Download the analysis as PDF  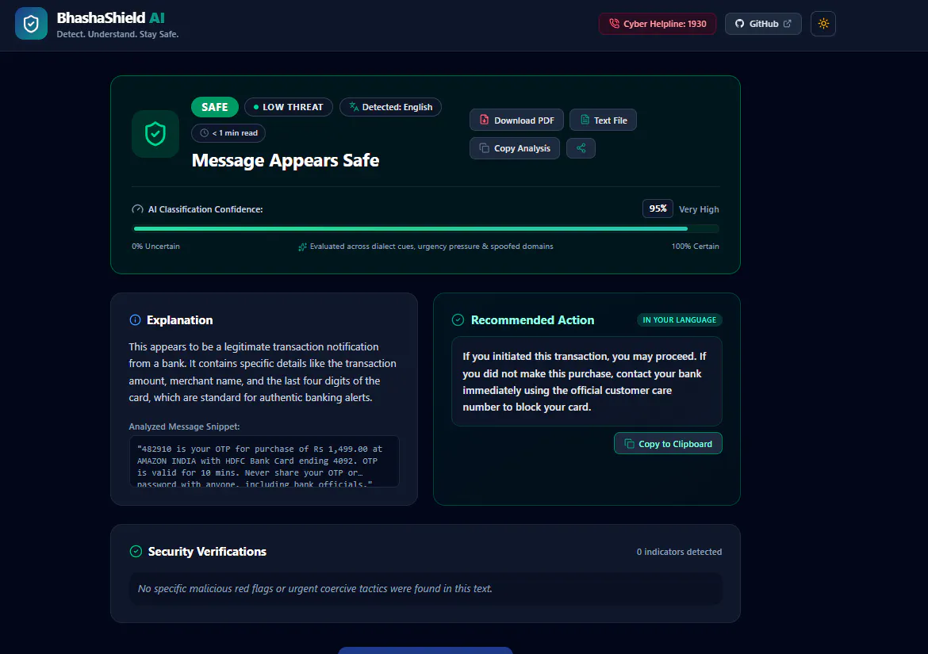tap(516, 120)
